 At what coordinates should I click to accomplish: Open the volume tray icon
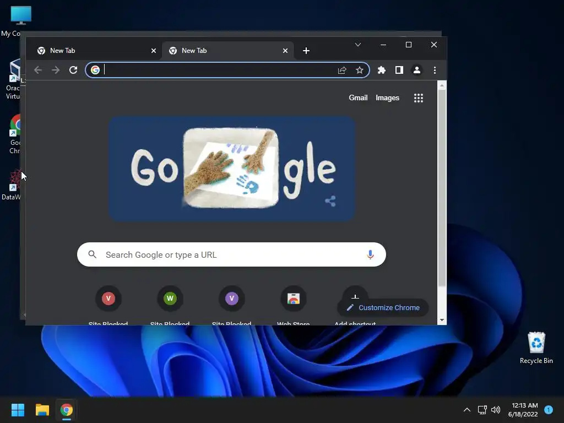[x=496, y=410]
